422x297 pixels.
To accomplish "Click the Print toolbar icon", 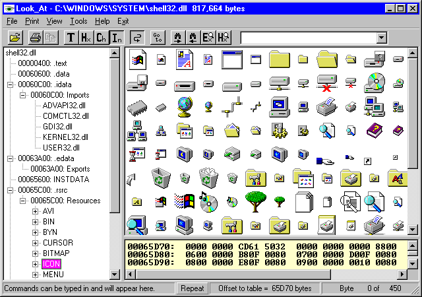I will [x=35, y=38].
